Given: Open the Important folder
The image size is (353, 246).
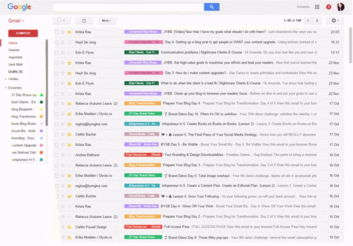Looking at the screenshot, I should [15, 57].
